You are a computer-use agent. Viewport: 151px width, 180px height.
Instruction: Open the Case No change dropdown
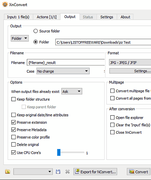63,71
